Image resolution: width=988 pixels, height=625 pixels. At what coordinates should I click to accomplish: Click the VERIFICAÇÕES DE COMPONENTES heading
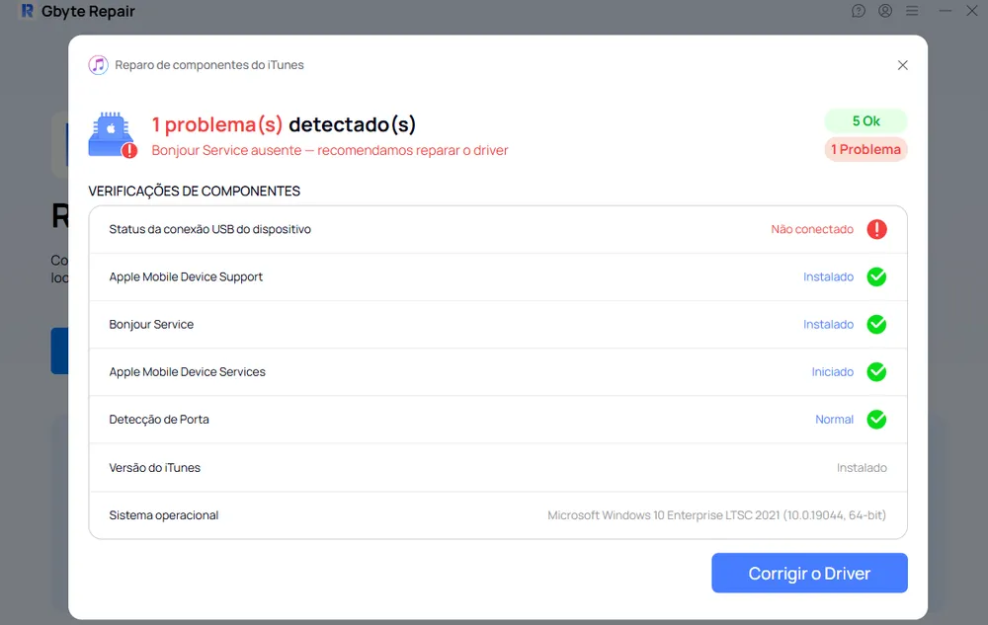194,191
